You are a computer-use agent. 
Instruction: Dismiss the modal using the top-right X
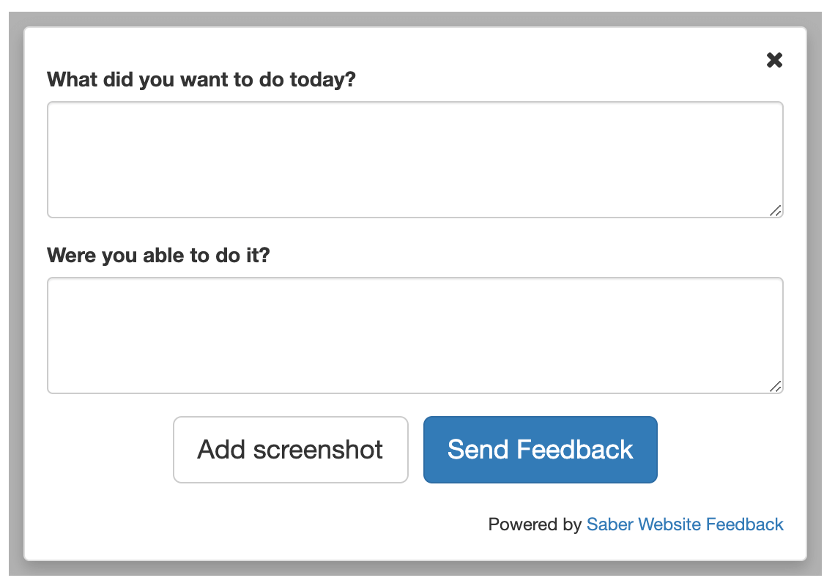click(x=774, y=60)
